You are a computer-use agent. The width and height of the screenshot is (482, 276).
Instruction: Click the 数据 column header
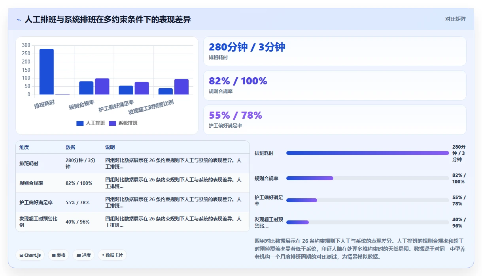click(70, 147)
